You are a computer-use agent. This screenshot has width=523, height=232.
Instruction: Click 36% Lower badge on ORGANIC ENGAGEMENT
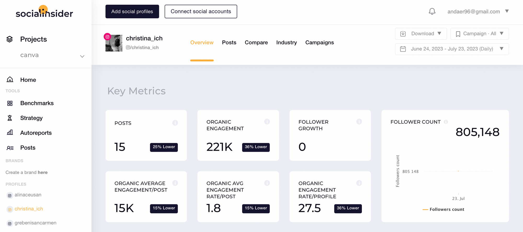pyautogui.click(x=256, y=147)
